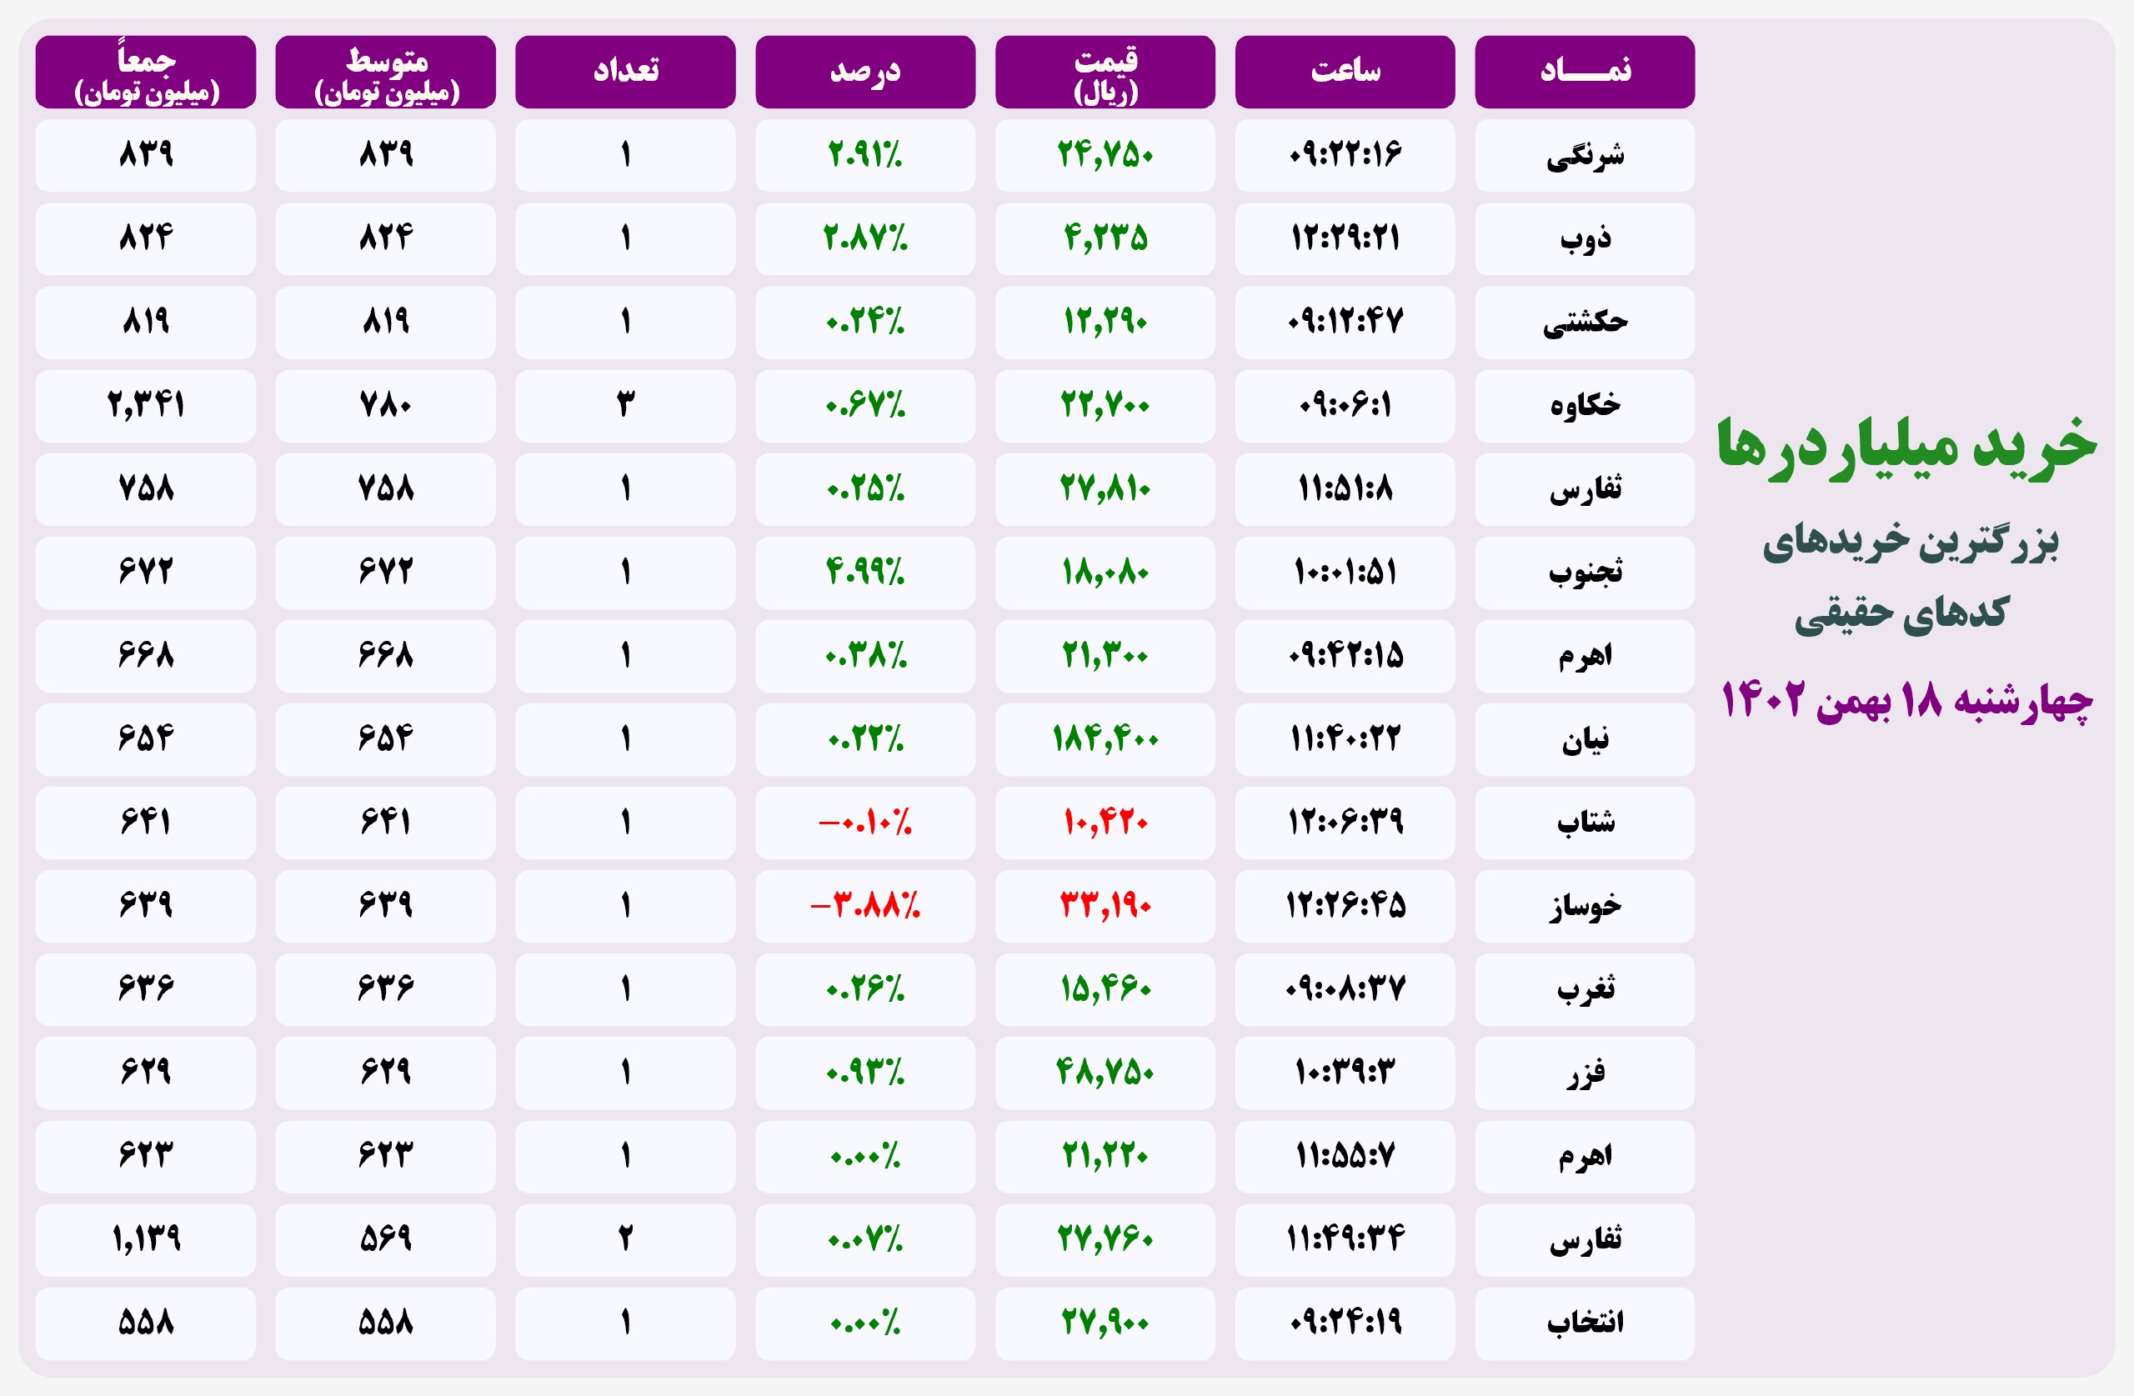The height and width of the screenshot is (1396, 2134).
Task: Click the نماد column header
Action: 1585,72
